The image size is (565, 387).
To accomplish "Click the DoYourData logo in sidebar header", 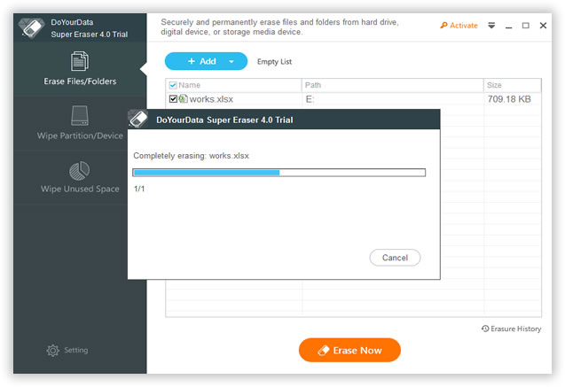I will click(32, 27).
